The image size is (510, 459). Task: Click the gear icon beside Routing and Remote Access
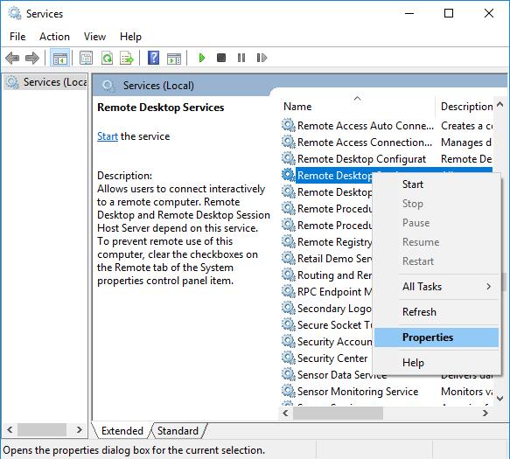pos(288,275)
